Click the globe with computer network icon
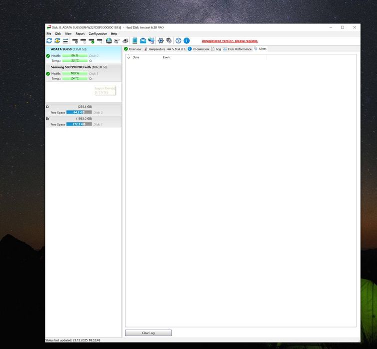Viewport: 377px width, 349px height. click(x=151, y=40)
